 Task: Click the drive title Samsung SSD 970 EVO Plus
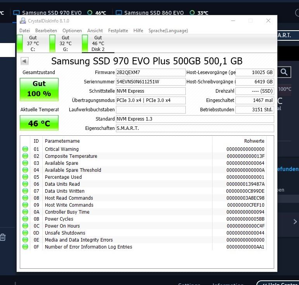[x=147, y=61]
